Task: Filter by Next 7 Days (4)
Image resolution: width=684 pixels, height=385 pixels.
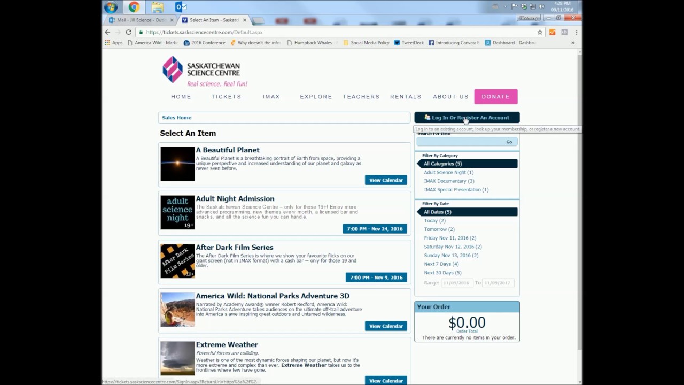Action: tap(441, 264)
